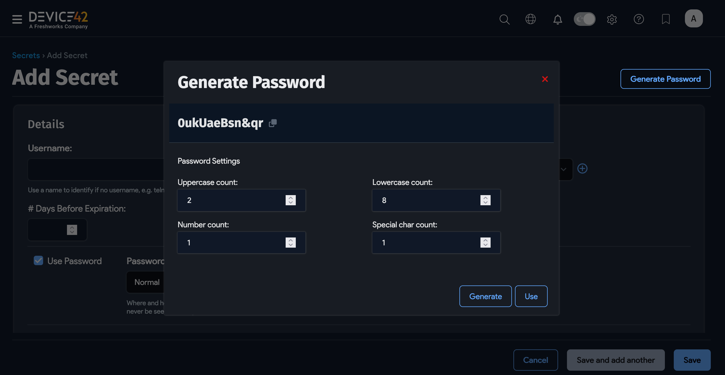The image size is (725, 375).
Task: Click the help question mark icon
Action: tap(638, 19)
